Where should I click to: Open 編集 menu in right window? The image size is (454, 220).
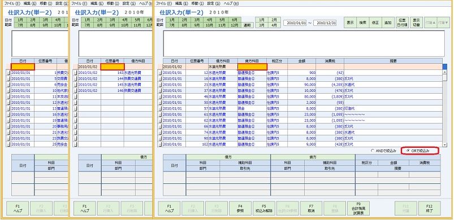point(182,4)
